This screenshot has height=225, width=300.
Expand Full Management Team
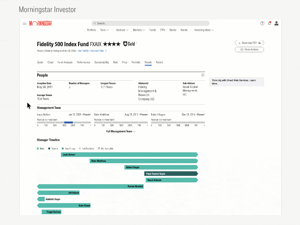click(121, 131)
